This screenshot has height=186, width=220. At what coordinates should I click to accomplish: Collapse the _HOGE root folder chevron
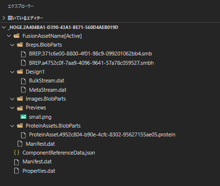coord(4,27)
